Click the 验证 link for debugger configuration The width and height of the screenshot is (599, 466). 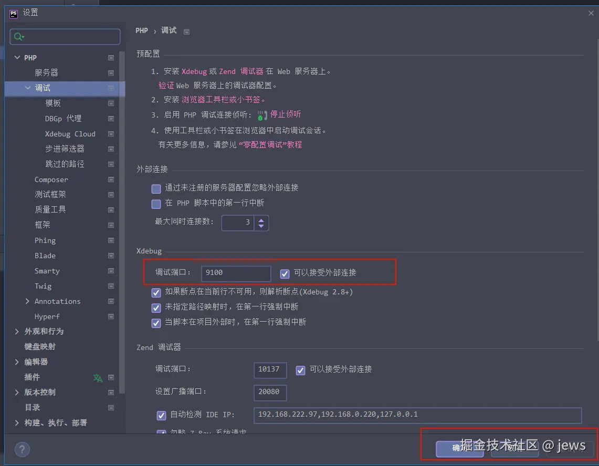(166, 86)
